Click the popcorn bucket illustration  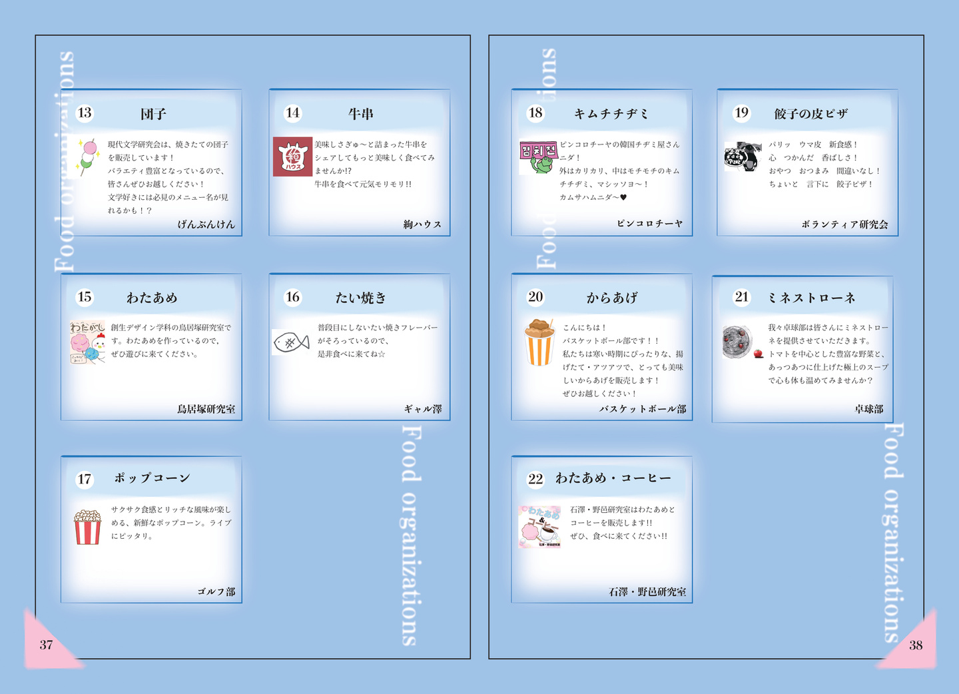[87, 527]
